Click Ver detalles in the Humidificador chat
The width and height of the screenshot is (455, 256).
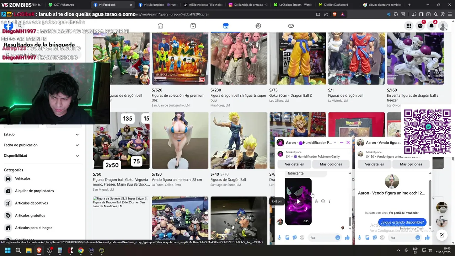click(x=294, y=164)
